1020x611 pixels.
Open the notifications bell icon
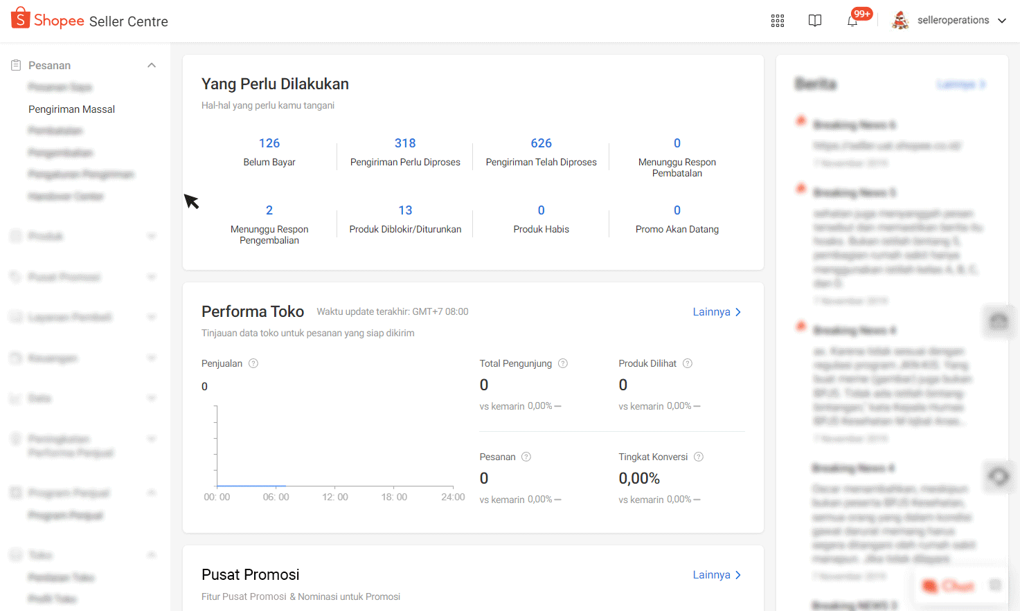(x=852, y=21)
